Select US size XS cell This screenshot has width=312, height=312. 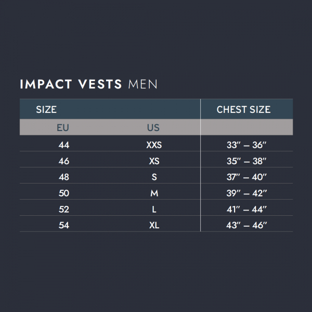point(154,161)
